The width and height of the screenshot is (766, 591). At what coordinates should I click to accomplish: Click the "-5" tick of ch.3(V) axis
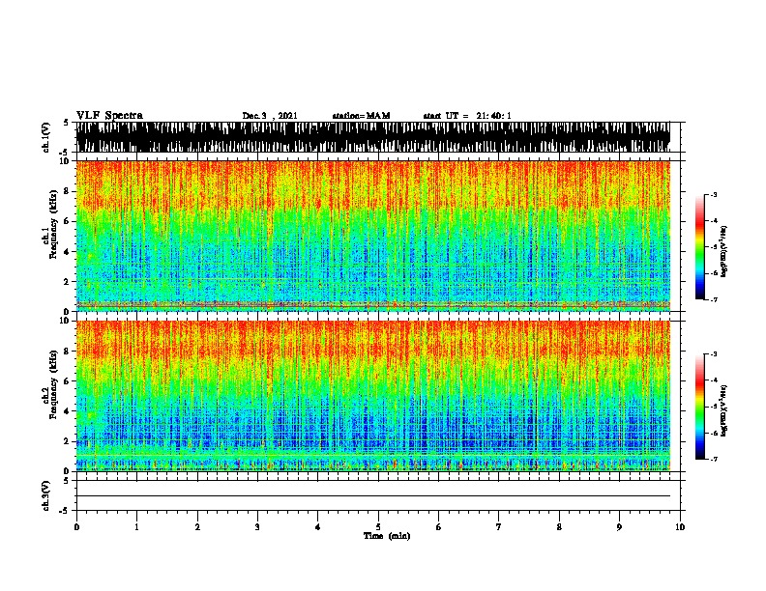tap(65, 511)
